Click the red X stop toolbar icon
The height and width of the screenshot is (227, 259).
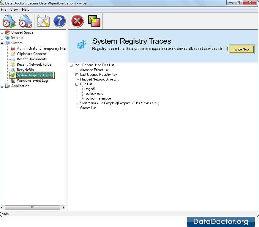point(78,21)
